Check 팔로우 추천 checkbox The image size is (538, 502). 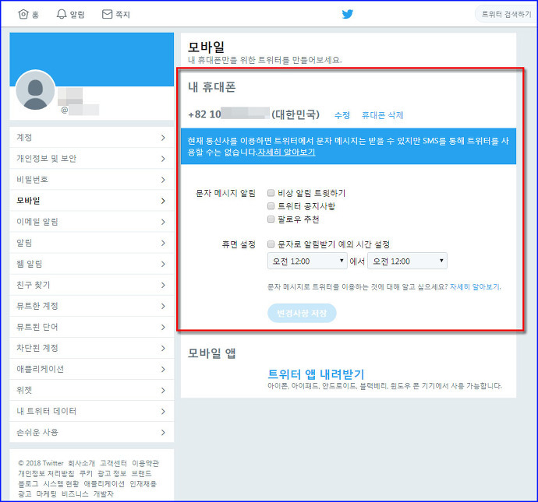(x=271, y=219)
